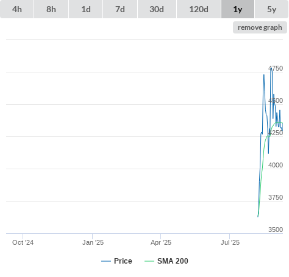Select the 120d time range

coord(199,9)
